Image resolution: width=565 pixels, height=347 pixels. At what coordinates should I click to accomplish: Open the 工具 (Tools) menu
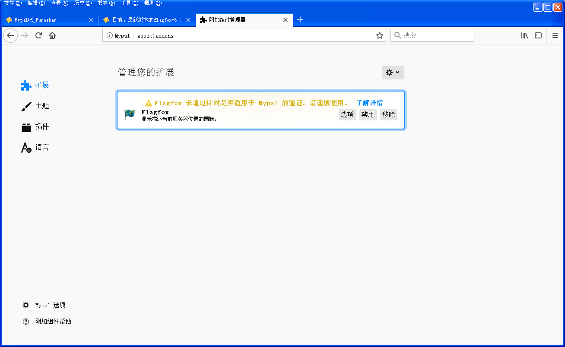pos(129,3)
